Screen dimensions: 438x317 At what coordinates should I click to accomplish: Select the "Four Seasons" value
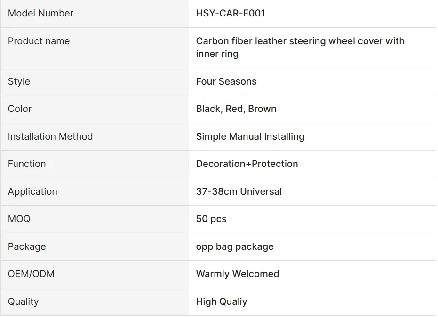tap(226, 82)
